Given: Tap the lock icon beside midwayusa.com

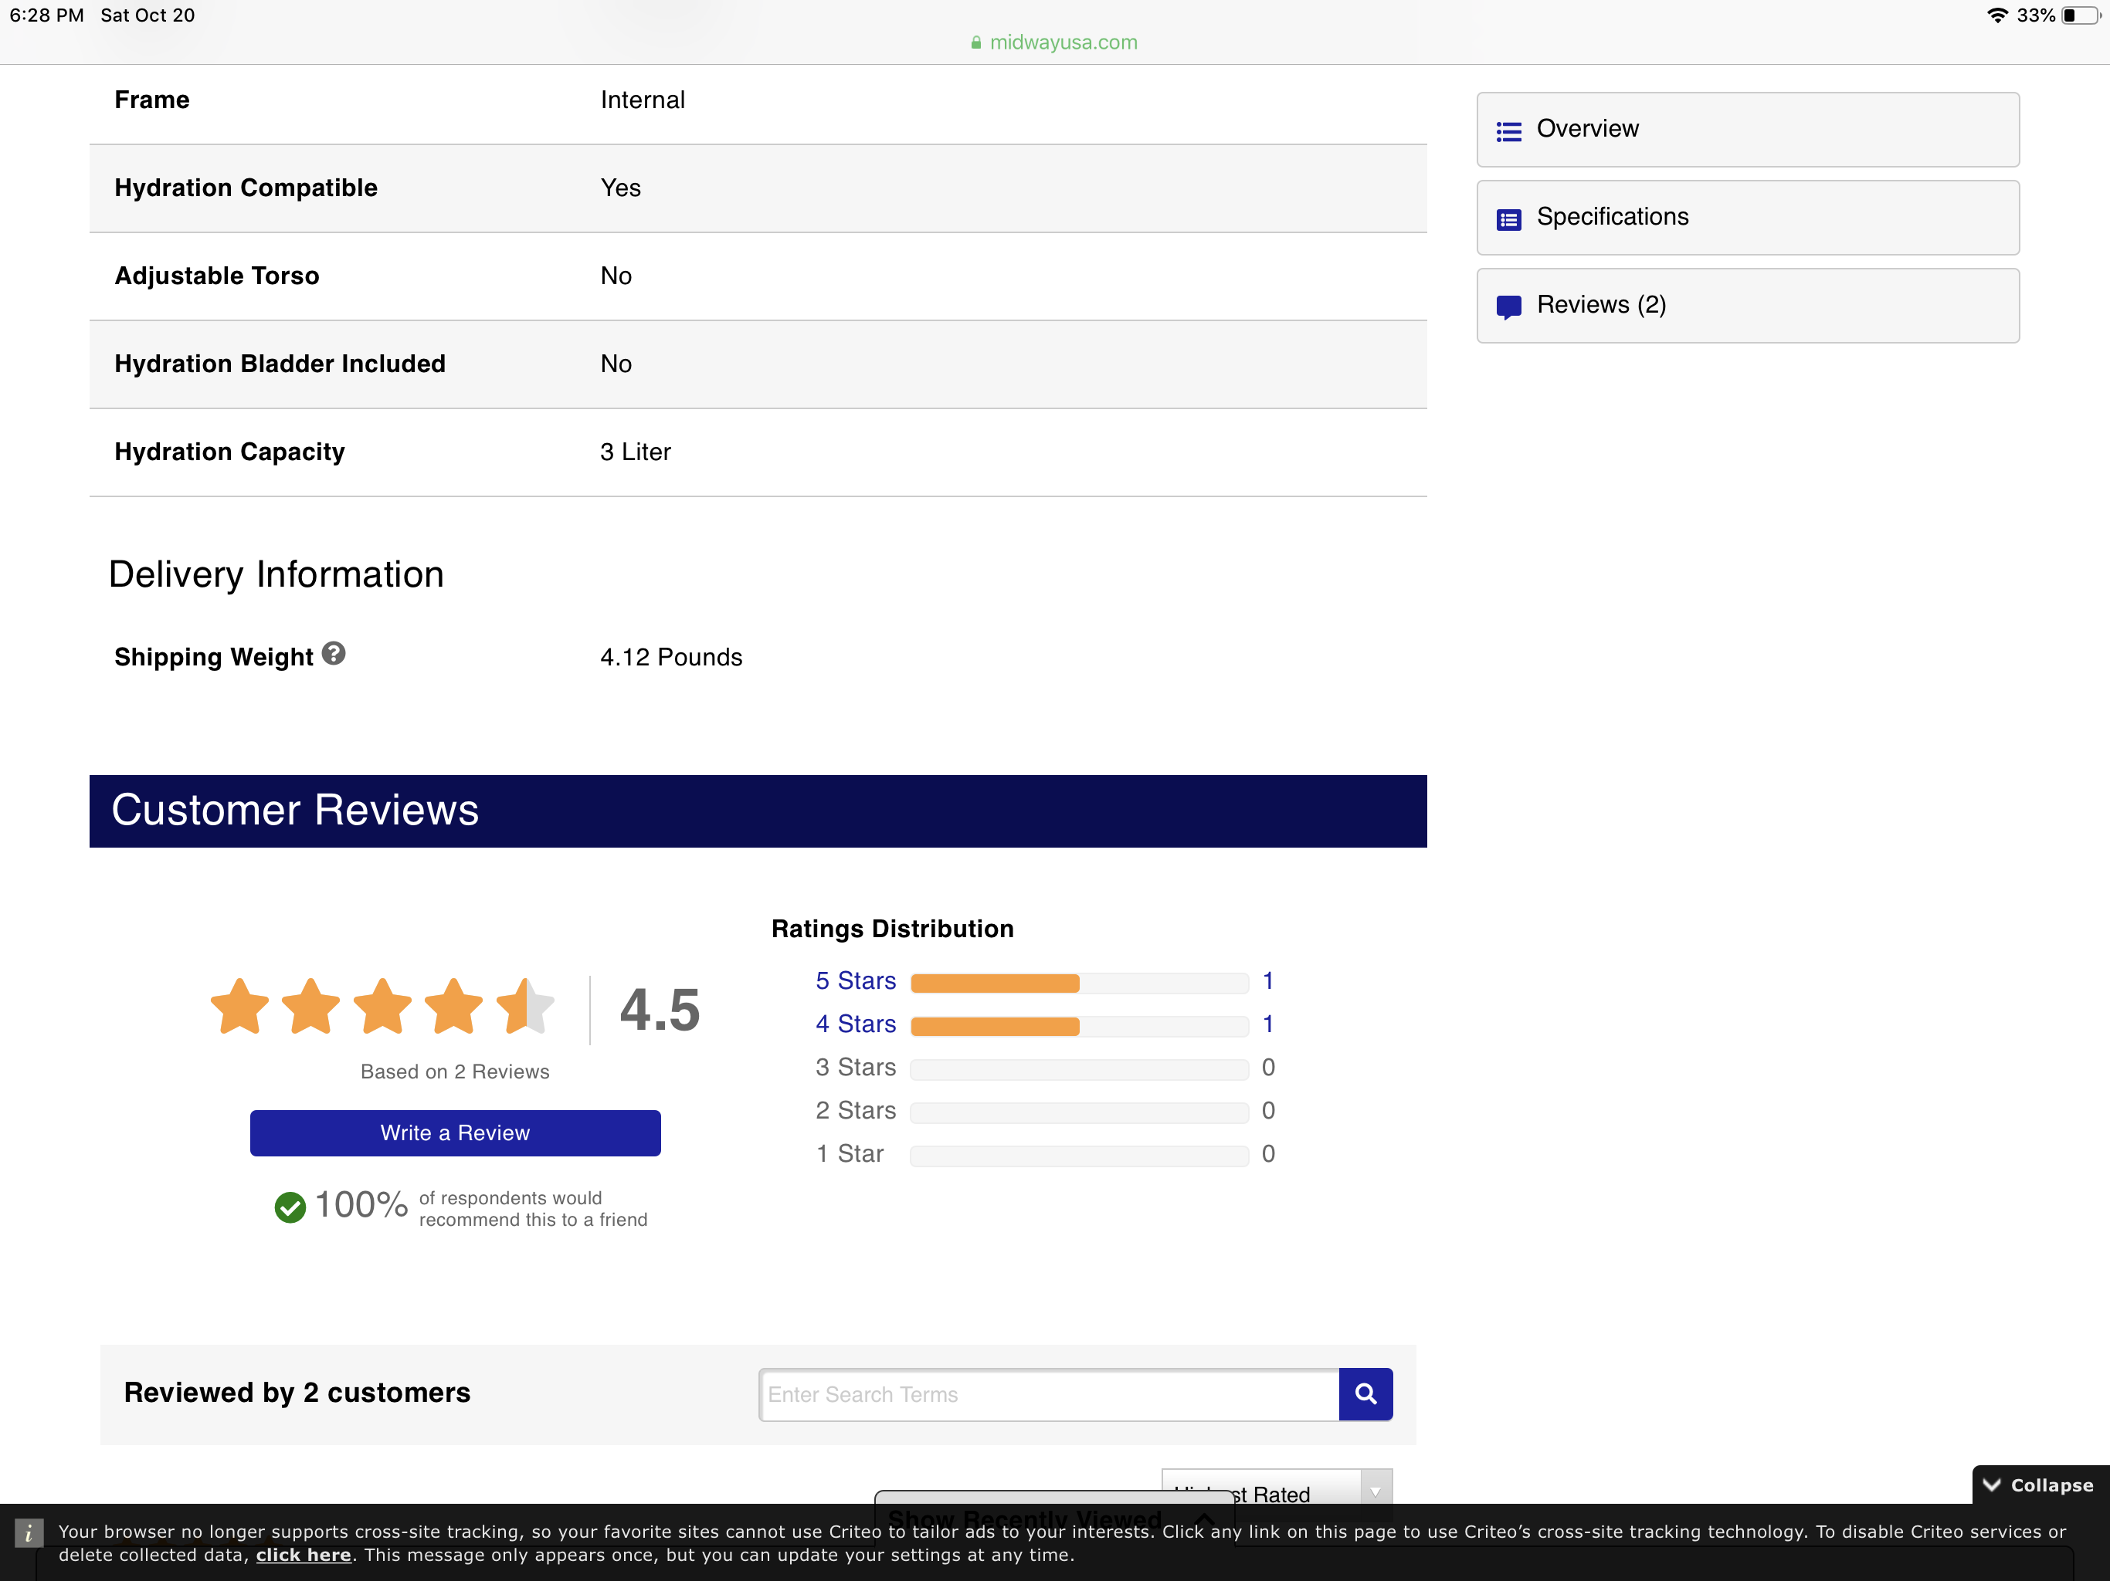Looking at the screenshot, I should (975, 42).
